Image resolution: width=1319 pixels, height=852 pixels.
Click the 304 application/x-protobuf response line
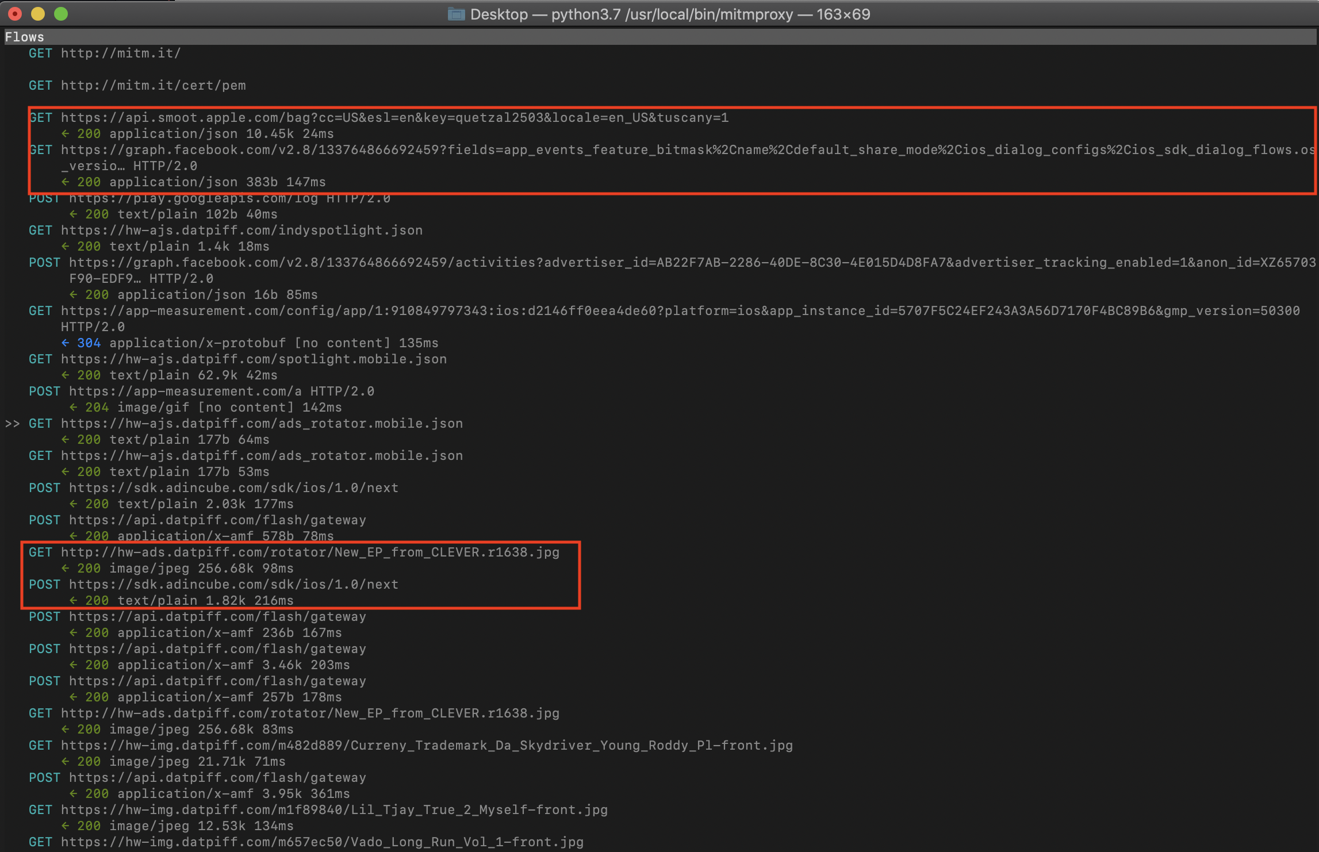point(250,343)
